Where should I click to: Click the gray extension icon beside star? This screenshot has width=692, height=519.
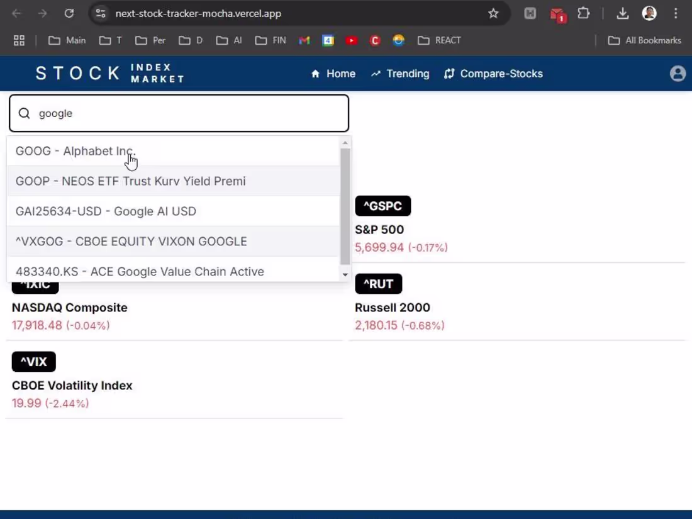tap(530, 13)
